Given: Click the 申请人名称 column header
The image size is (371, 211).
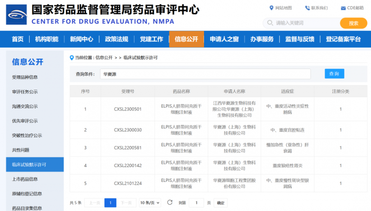Looking at the screenshot, I should coord(235,91).
